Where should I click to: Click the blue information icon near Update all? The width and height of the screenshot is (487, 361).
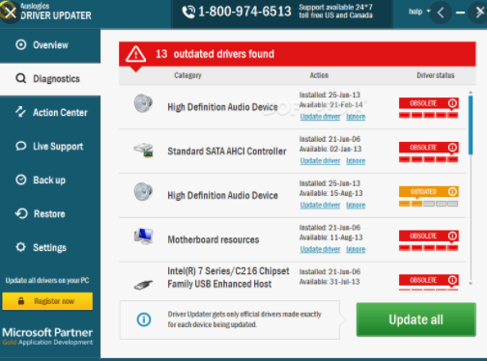tap(144, 319)
